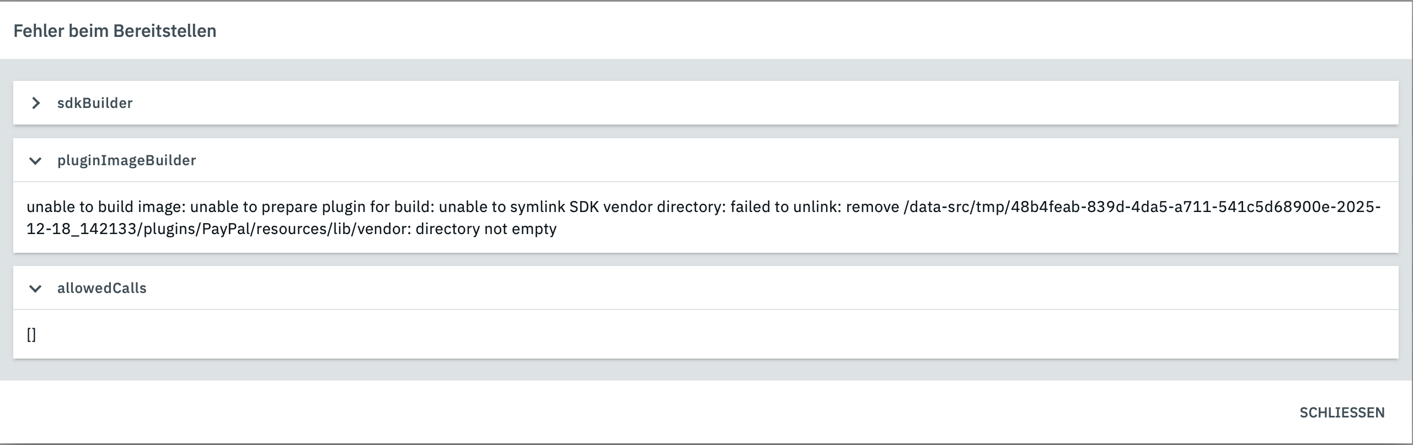
Task: Click the 'unable to build image' error start
Action: click(x=106, y=207)
